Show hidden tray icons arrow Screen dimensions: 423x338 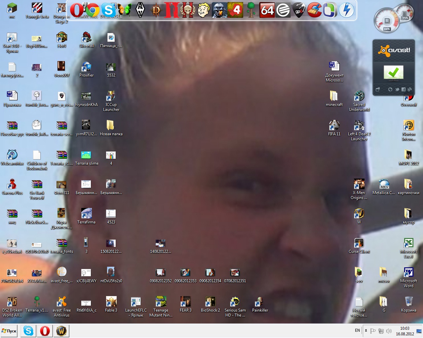pyautogui.click(x=366, y=330)
